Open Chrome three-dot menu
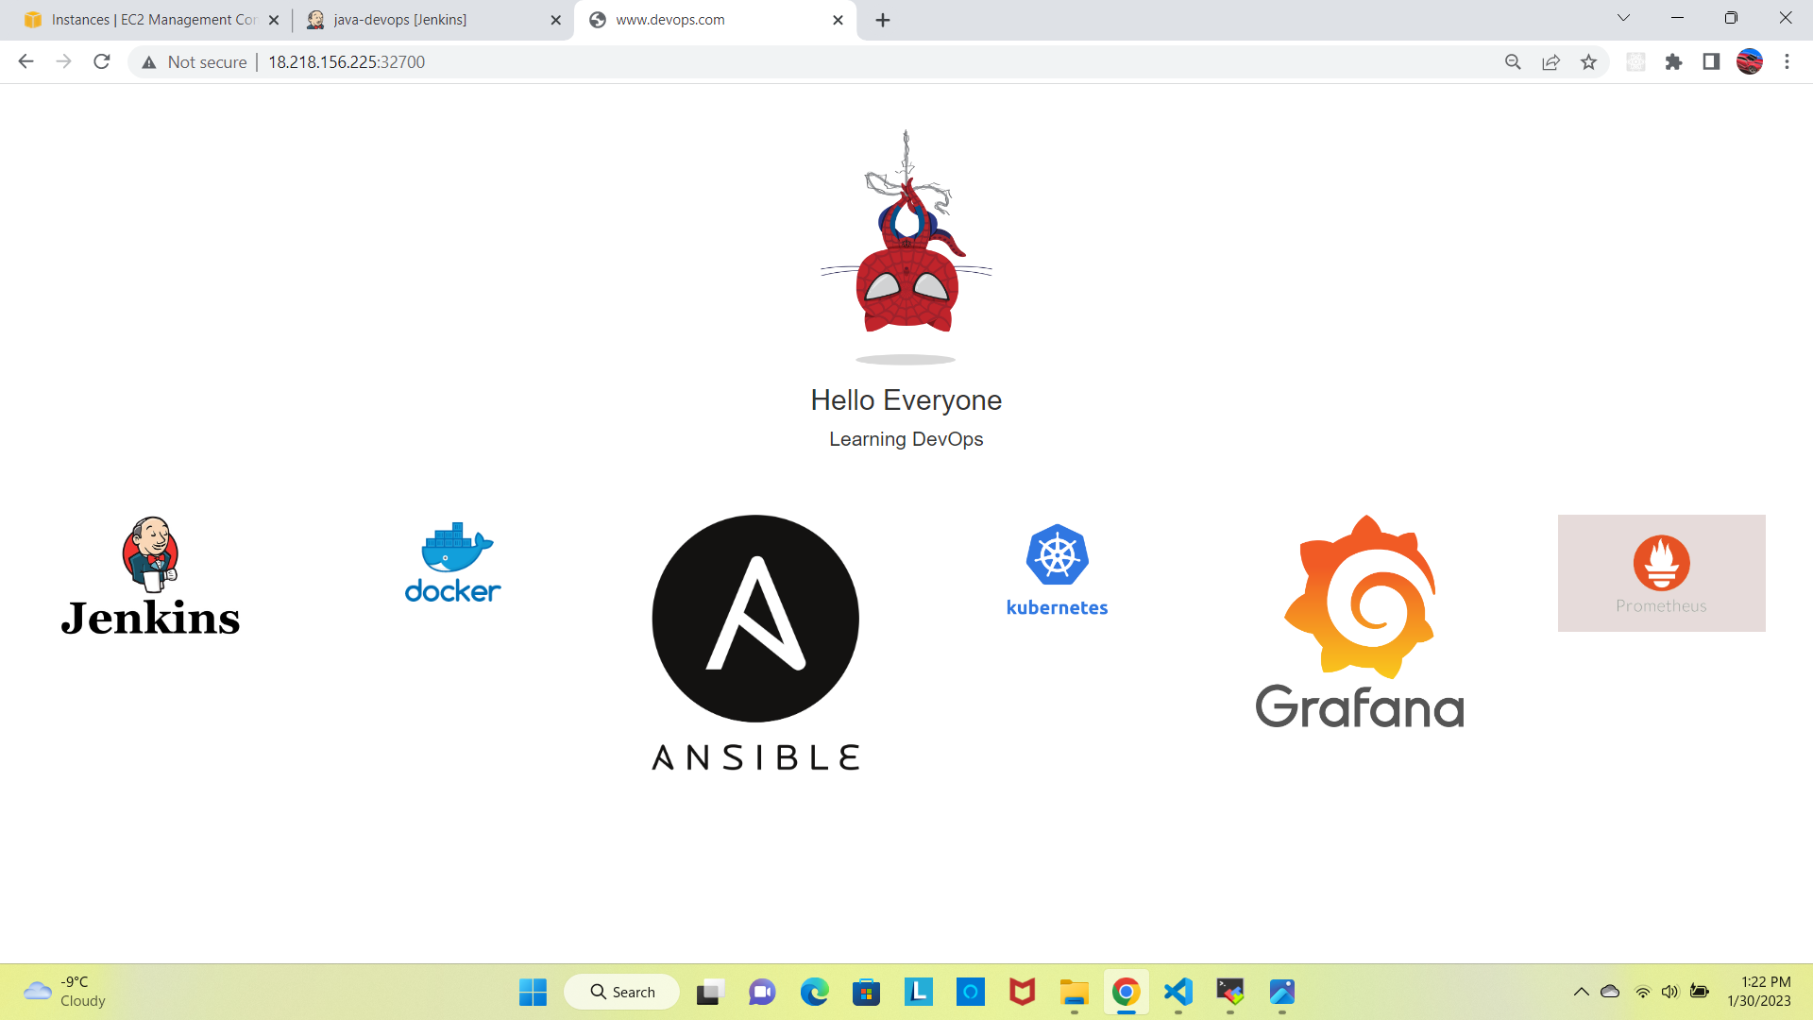 click(x=1787, y=62)
